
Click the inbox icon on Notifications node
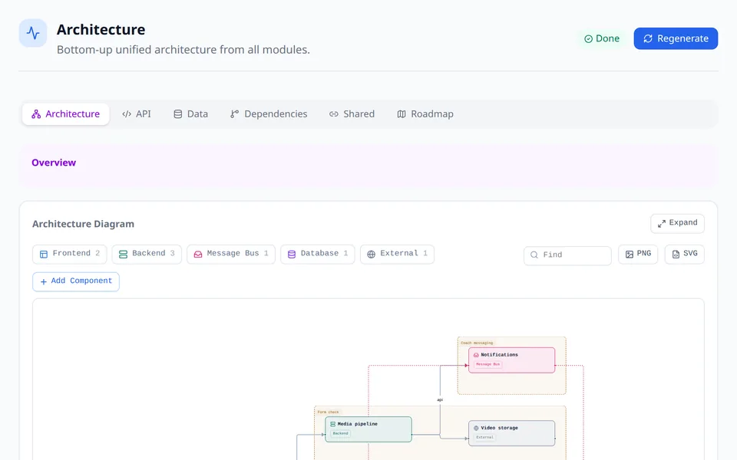click(476, 355)
